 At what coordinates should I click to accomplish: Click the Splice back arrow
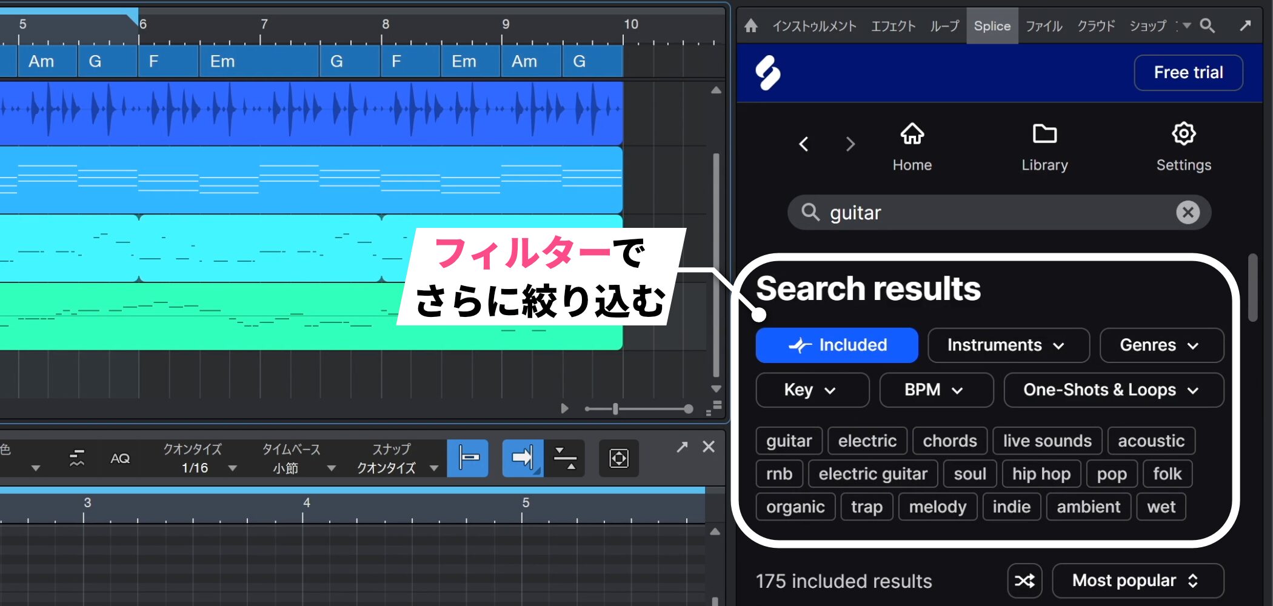point(804,144)
